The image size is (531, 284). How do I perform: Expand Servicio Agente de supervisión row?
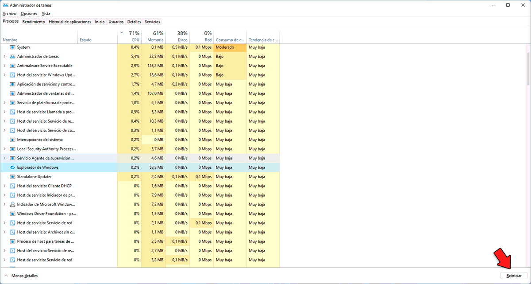pyautogui.click(x=4, y=158)
